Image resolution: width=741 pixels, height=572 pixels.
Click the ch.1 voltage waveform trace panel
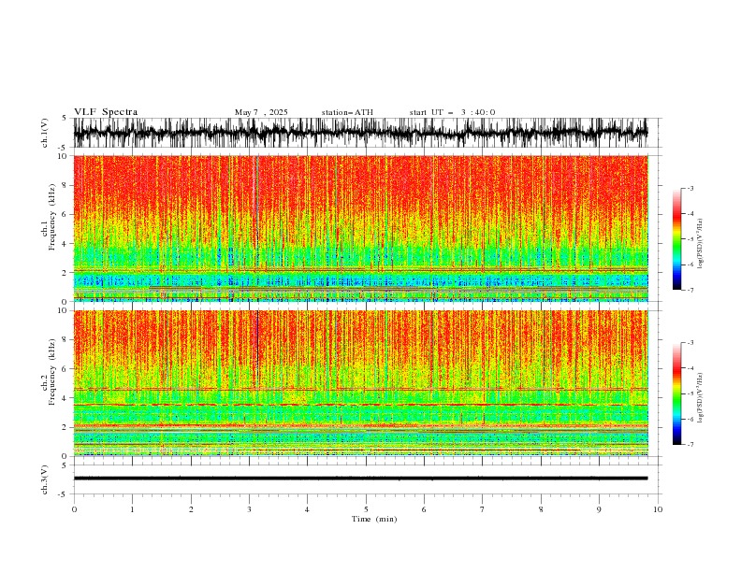click(x=360, y=133)
